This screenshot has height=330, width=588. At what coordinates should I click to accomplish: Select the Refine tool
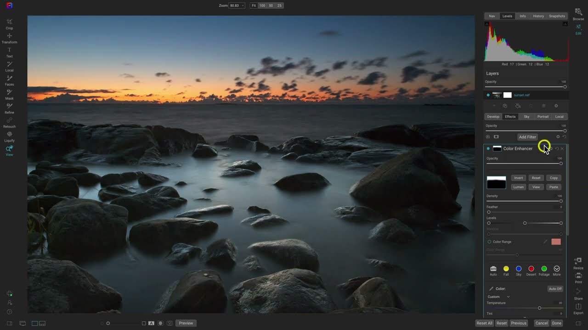9,109
